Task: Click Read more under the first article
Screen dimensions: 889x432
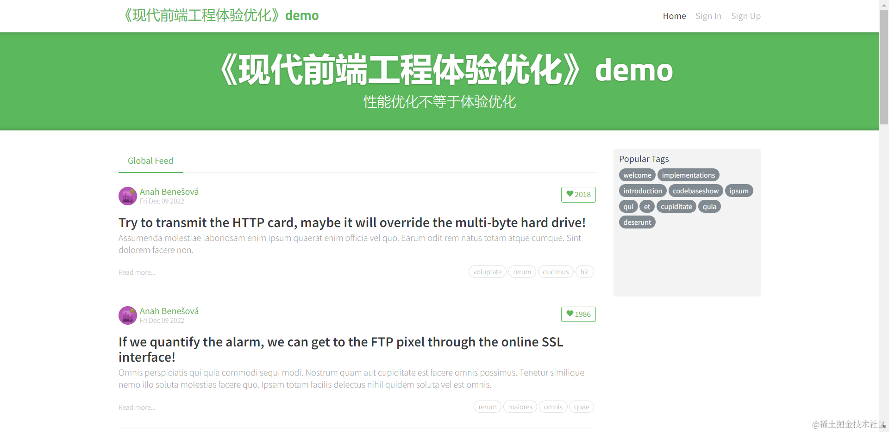Action: pyautogui.click(x=137, y=272)
